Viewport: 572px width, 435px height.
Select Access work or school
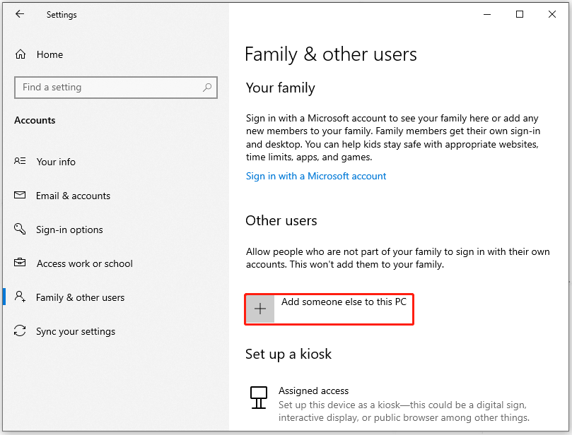tap(85, 264)
